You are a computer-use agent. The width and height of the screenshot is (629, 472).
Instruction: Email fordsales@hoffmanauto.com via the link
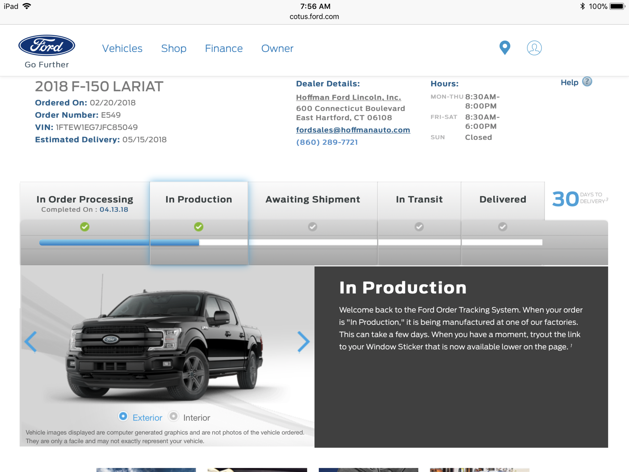coord(353,130)
